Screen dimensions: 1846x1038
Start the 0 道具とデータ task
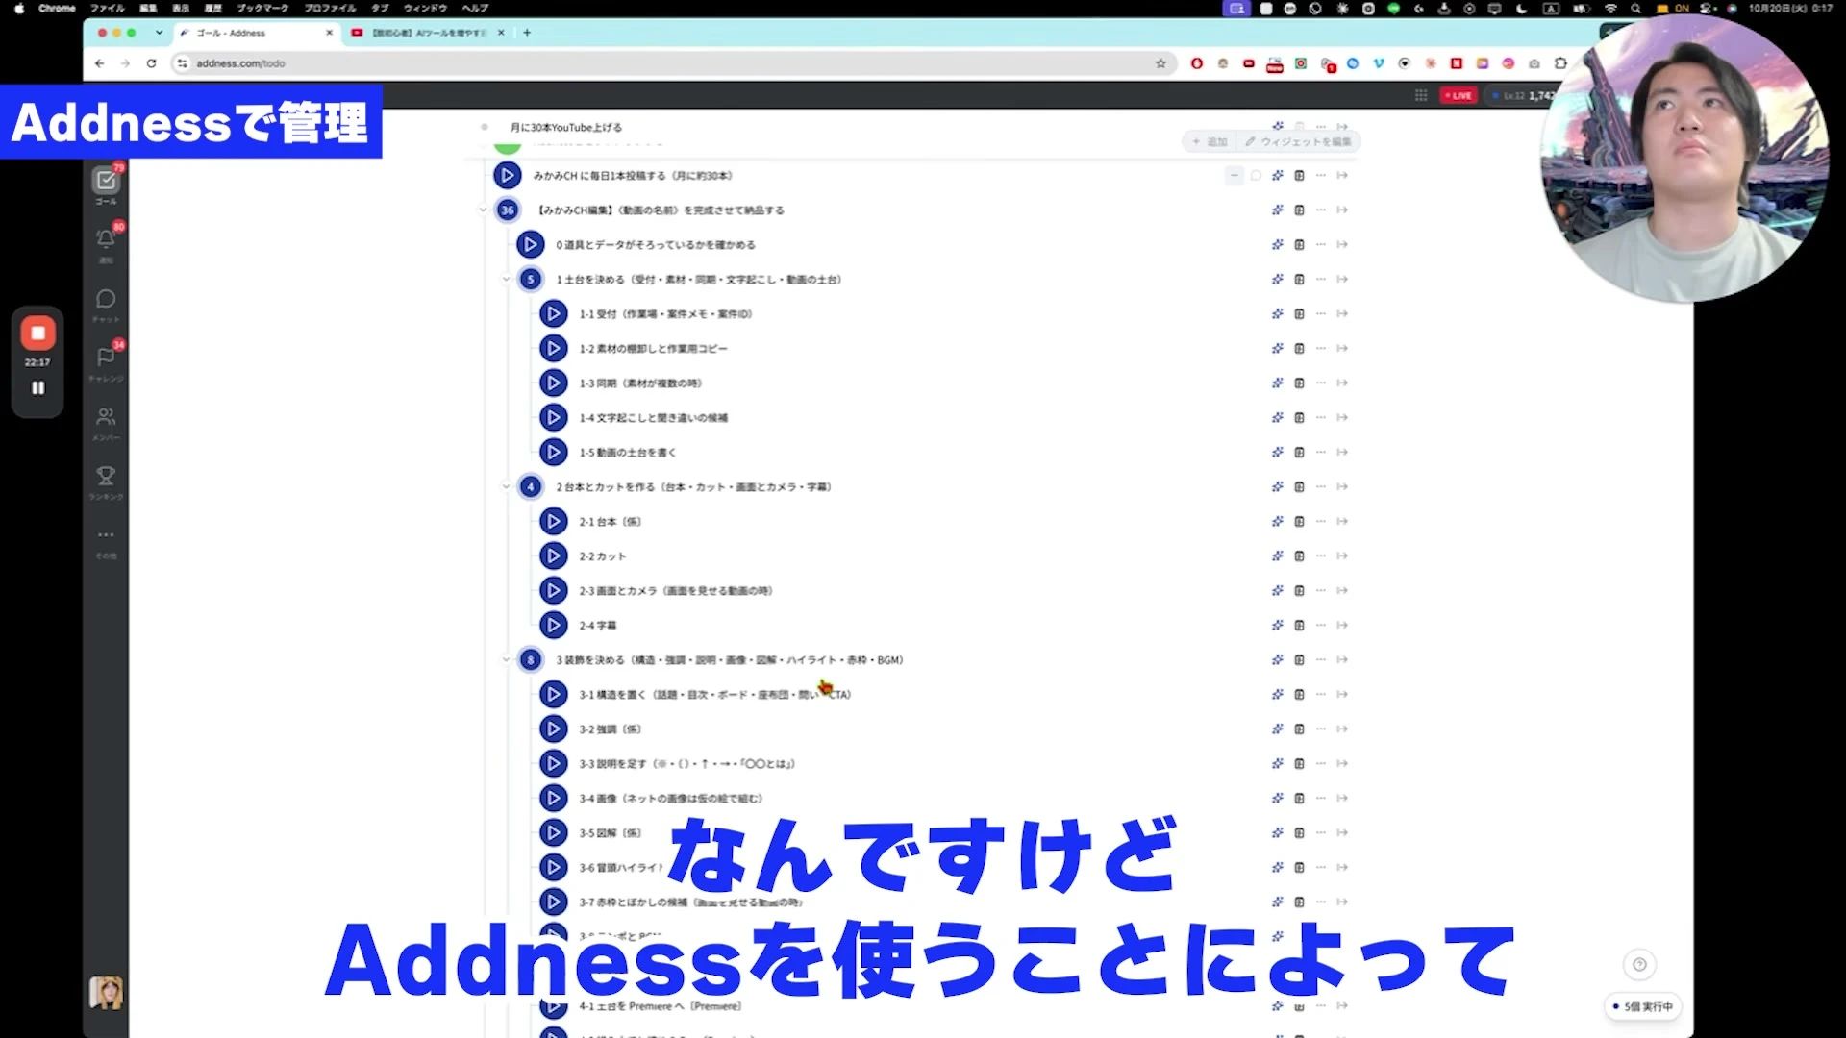pos(531,245)
